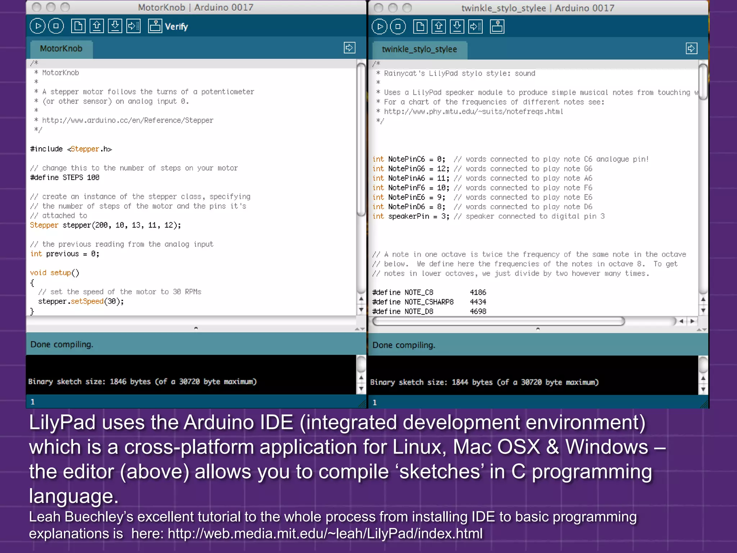Click the '#include <Stepper.h>' line
The height and width of the screenshot is (553, 737).
71,149
